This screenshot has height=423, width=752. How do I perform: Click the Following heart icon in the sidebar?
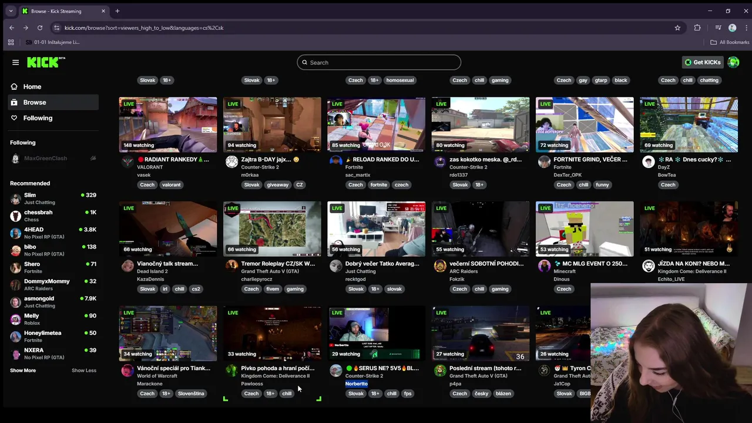[x=14, y=118]
